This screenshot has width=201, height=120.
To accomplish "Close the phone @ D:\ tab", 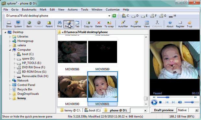I will pos(145,111).
